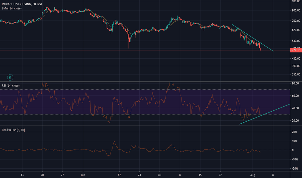The height and width of the screenshot is (178, 302).
Task: Click the 540.00 price axis label
Action: tap(296, 41)
